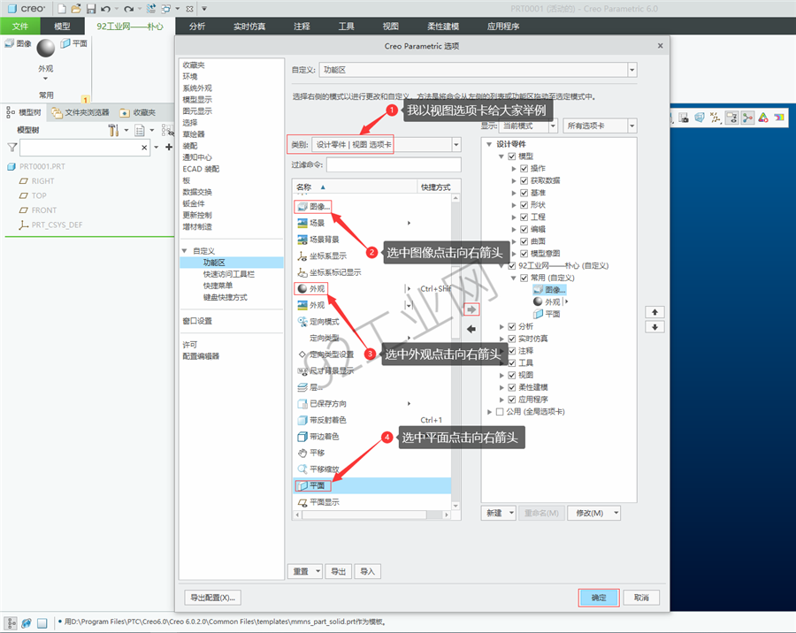
Task: Click the Redo arrow icon
Action: (x=128, y=9)
